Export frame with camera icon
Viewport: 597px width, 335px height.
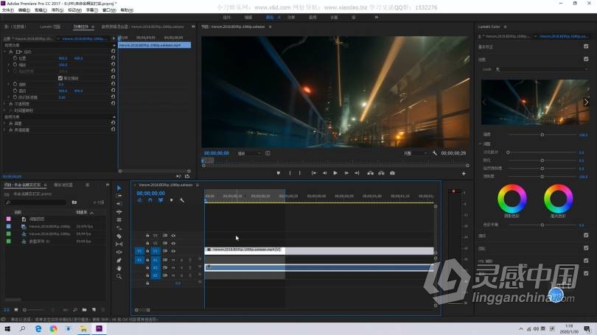point(392,173)
